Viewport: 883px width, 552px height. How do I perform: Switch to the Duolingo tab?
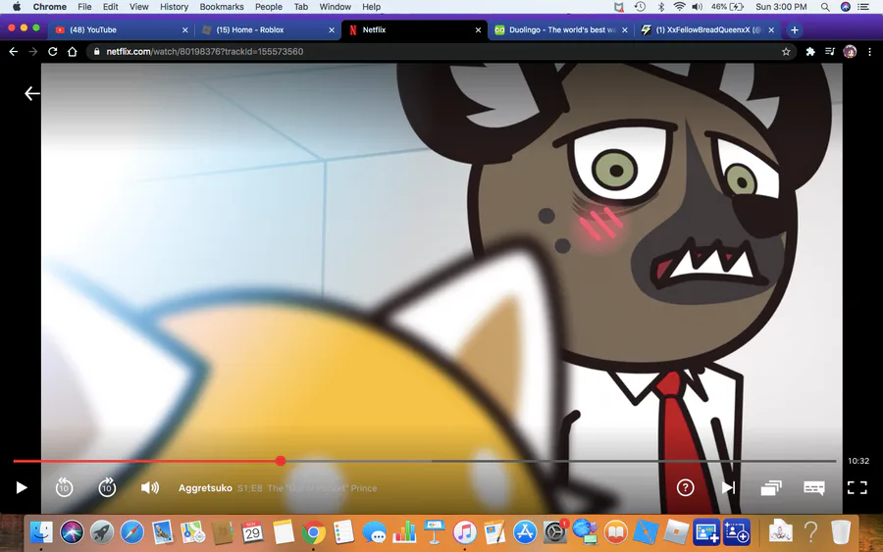click(560, 29)
